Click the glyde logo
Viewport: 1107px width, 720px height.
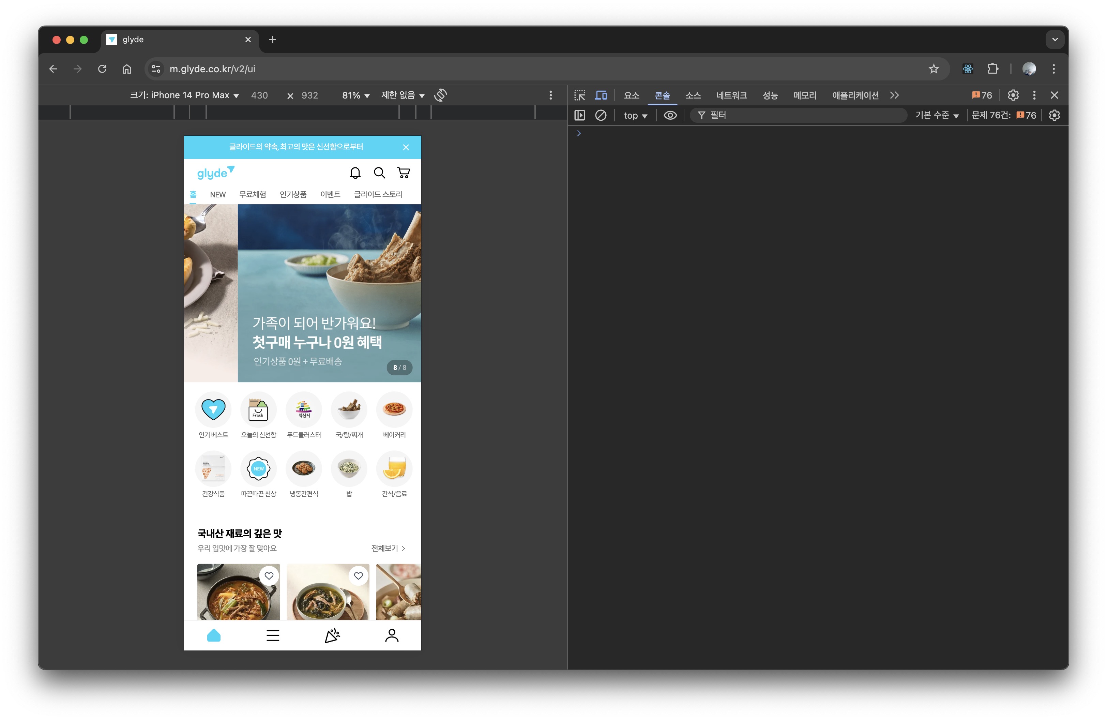pyautogui.click(x=216, y=172)
